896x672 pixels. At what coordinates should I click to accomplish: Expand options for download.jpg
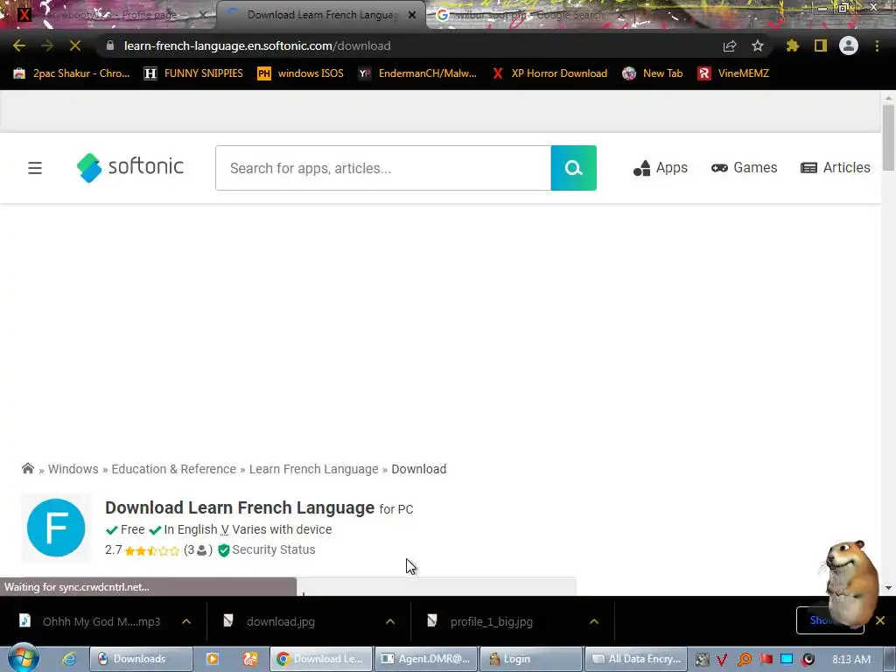point(390,621)
